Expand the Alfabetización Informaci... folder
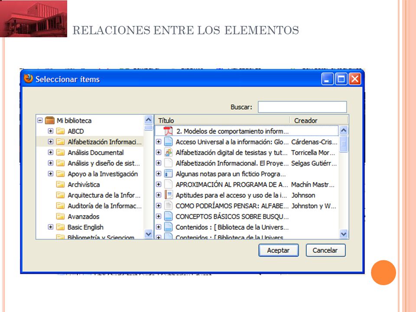Screen dimensions: 416x312 click(50, 142)
